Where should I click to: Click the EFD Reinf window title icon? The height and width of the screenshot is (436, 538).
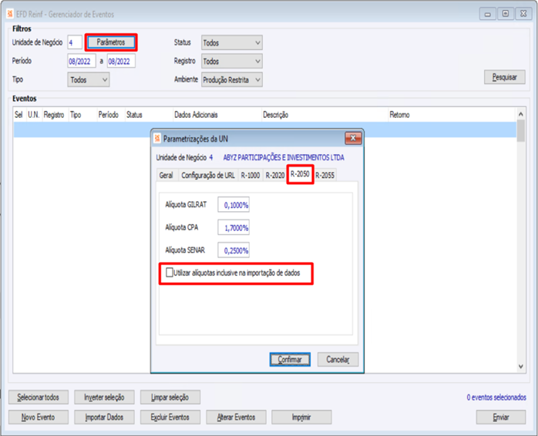click(10, 14)
